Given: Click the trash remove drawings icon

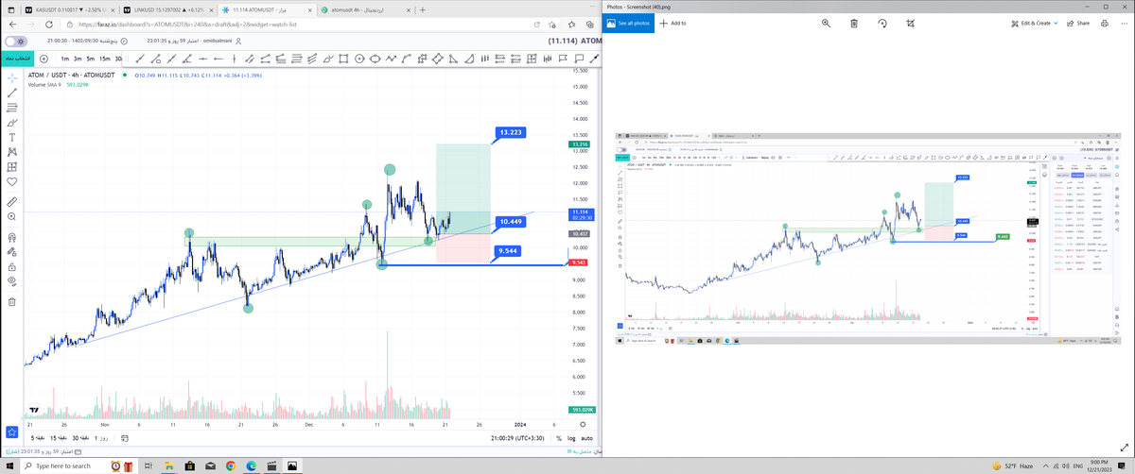Looking at the screenshot, I should click(x=11, y=302).
